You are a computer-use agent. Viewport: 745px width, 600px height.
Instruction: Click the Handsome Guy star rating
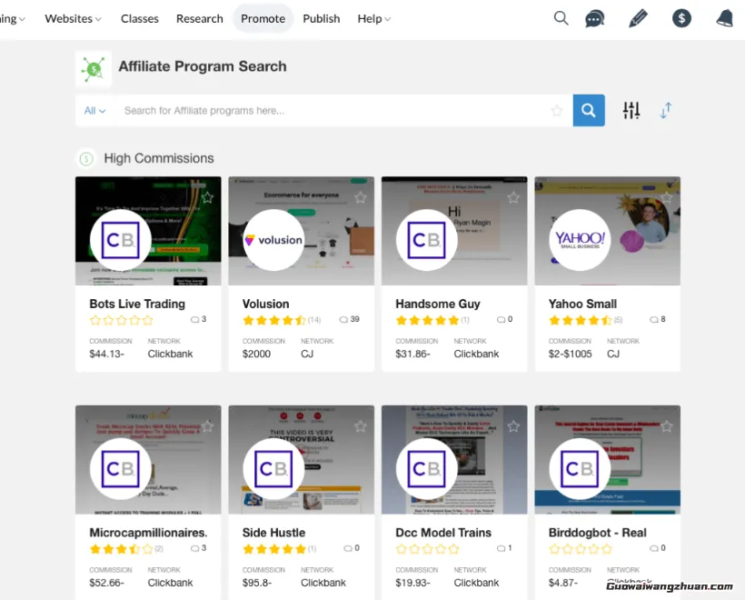pos(427,320)
